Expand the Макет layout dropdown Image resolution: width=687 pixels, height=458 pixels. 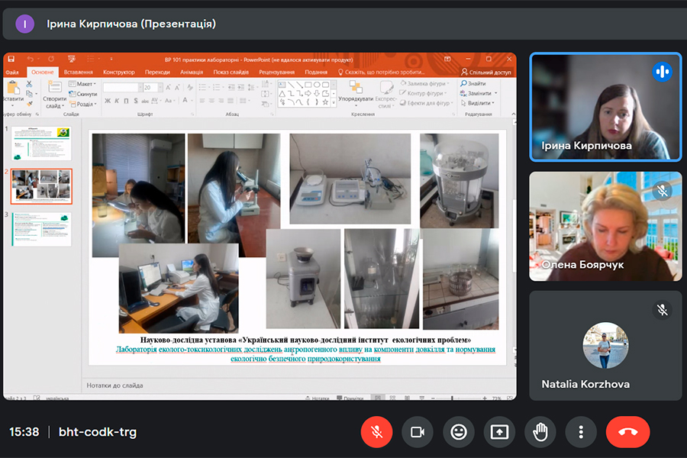[x=82, y=84]
